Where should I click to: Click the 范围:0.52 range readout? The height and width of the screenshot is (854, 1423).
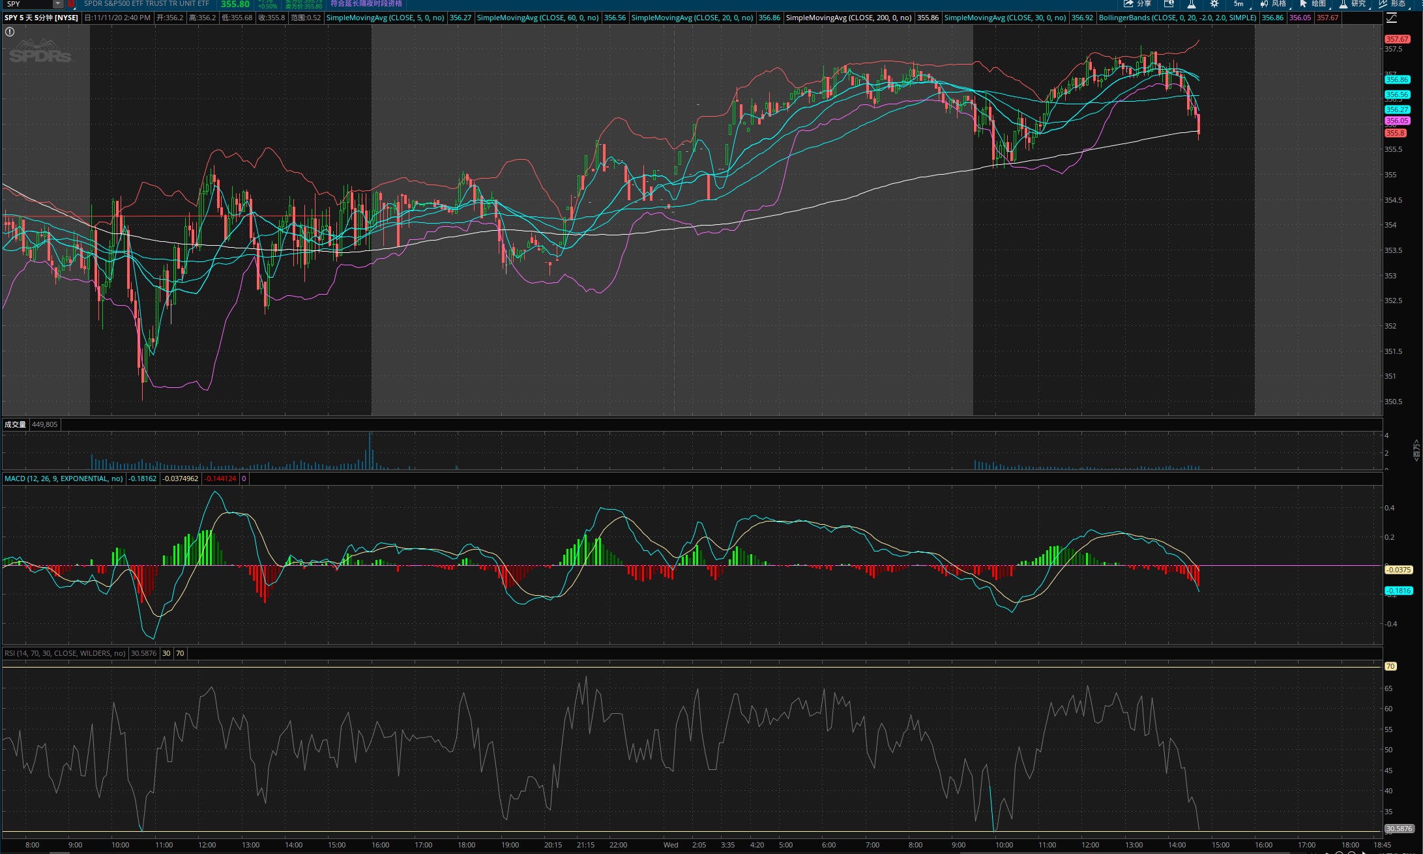click(306, 18)
